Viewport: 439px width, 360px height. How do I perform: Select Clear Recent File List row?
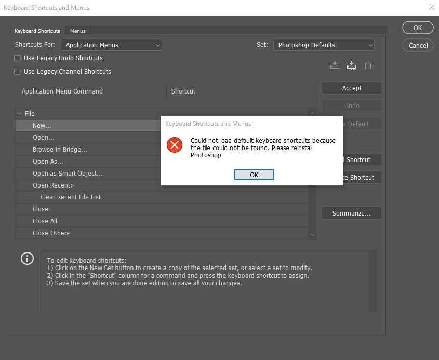tap(162, 197)
